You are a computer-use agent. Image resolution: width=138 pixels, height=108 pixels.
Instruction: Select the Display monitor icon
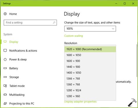5,42
